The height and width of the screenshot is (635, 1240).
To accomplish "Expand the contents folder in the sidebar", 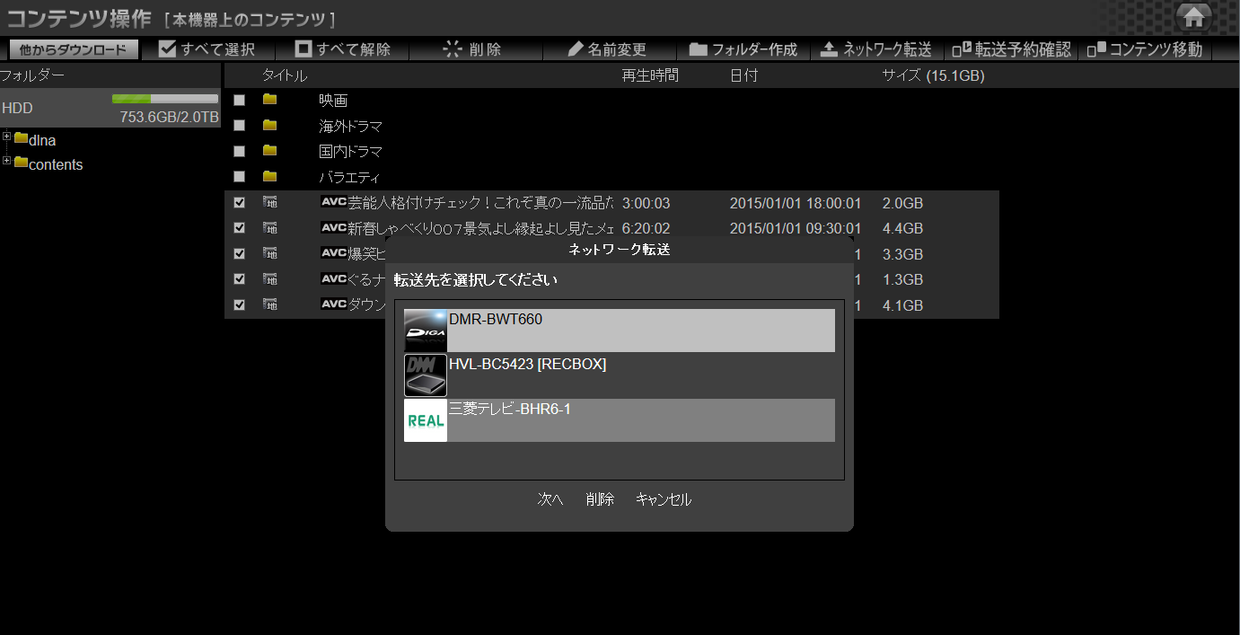I will 6,164.
